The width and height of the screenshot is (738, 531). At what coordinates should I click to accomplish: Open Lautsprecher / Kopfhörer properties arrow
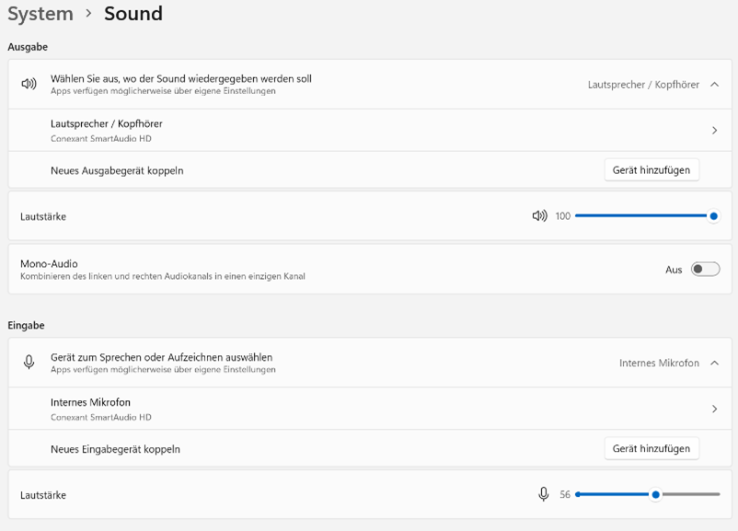[x=714, y=131]
